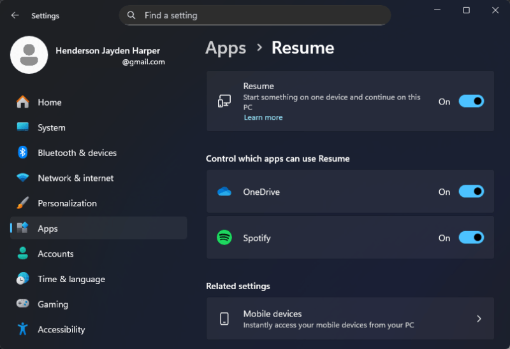510x349 pixels.
Task: Click the "Control which apps can use Resume" heading
Action: pos(278,159)
